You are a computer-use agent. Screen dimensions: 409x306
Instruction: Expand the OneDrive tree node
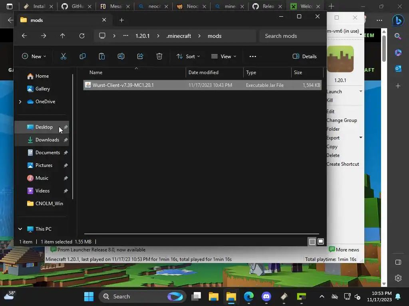20,102
